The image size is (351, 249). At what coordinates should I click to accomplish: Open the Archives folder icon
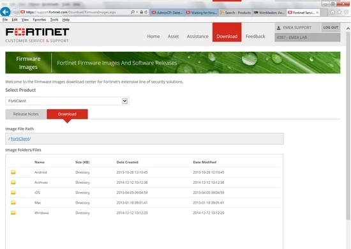[13, 182]
